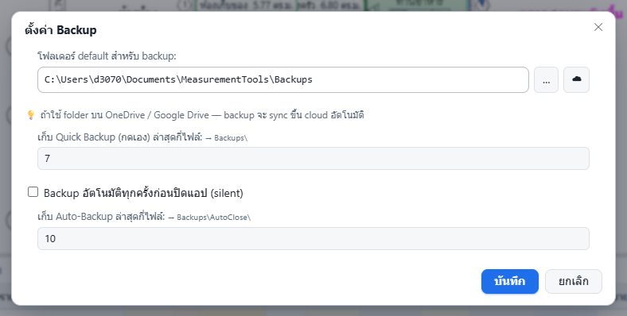627x316 pixels.
Task: Save settings with the บันทึก button
Action: 510,281
